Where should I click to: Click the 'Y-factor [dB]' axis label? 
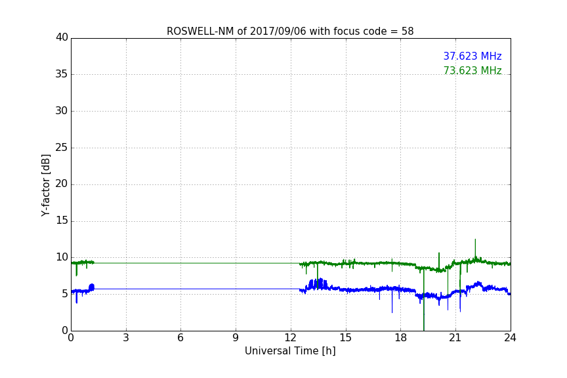(x=45, y=185)
